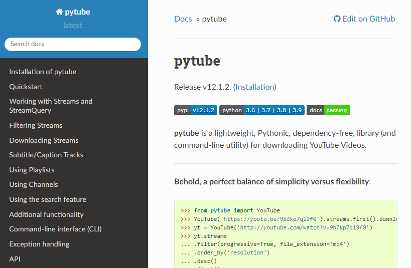Open Additional functionality sidebar item
This screenshot has height=268, width=411.
click(x=46, y=214)
